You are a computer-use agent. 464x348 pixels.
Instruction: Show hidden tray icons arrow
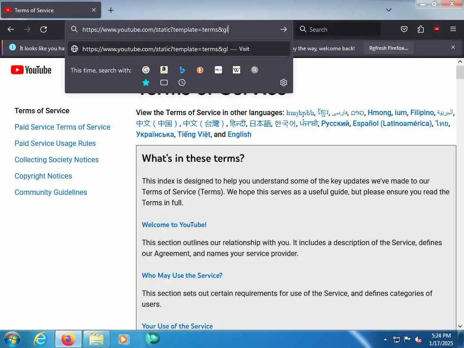[385, 339]
